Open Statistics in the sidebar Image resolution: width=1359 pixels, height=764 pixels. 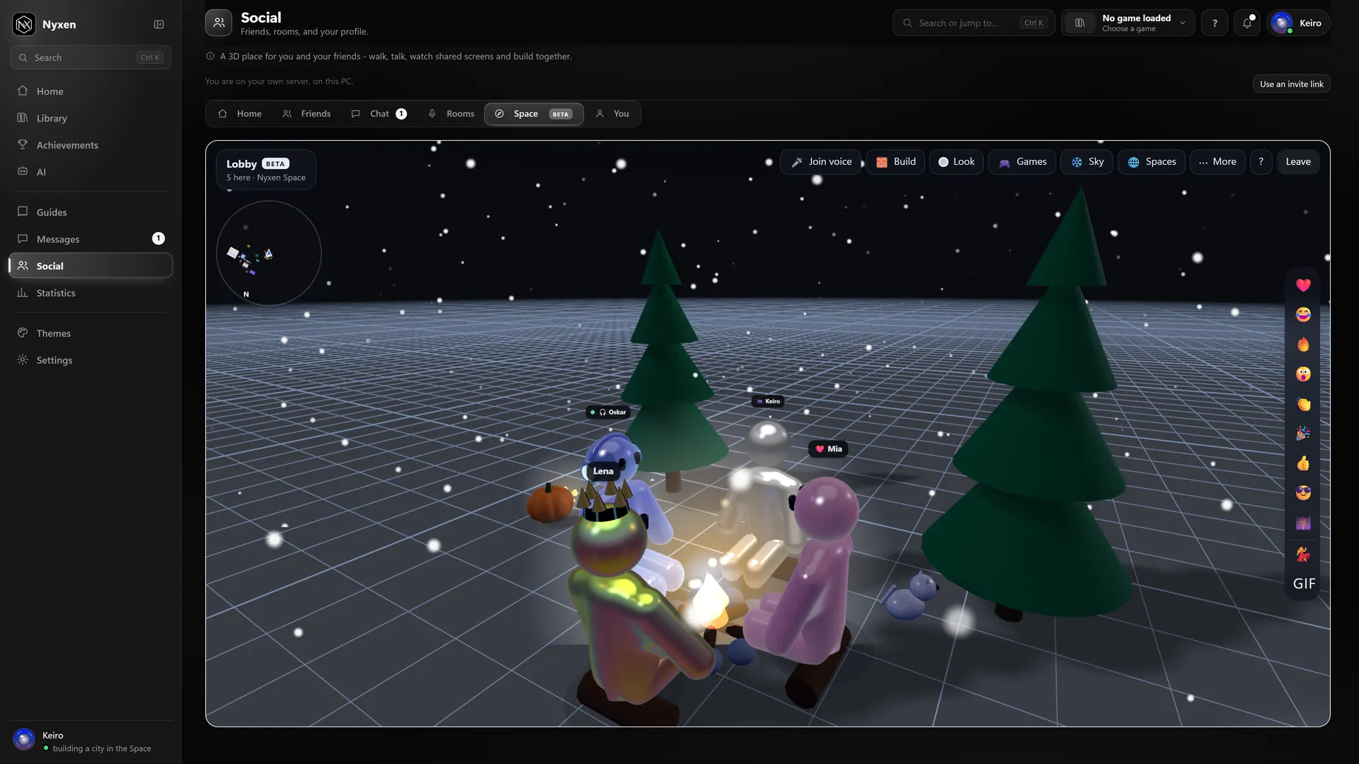click(91, 293)
